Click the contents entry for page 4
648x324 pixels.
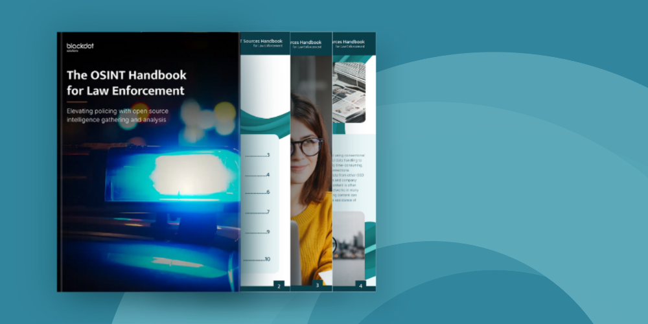[x=257, y=175]
